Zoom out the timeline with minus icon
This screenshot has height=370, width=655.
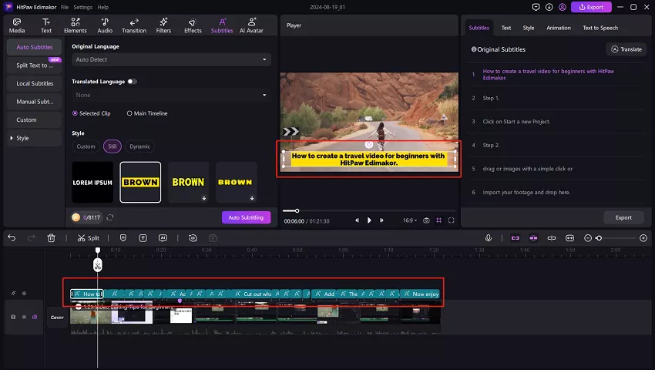pyautogui.click(x=588, y=238)
